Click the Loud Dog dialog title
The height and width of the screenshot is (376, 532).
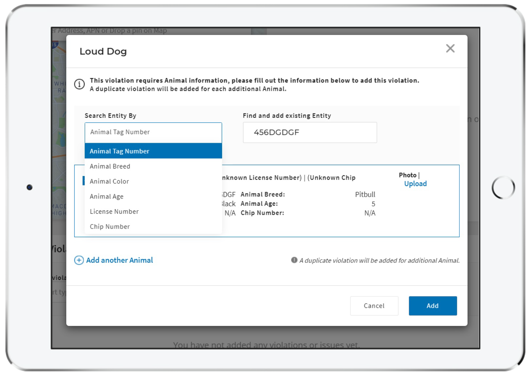(x=103, y=51)
